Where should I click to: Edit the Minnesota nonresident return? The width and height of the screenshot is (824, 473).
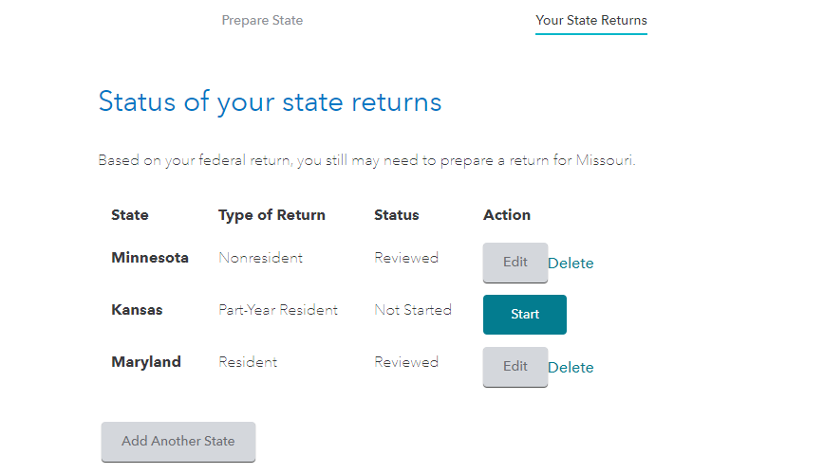click(515, 263)
